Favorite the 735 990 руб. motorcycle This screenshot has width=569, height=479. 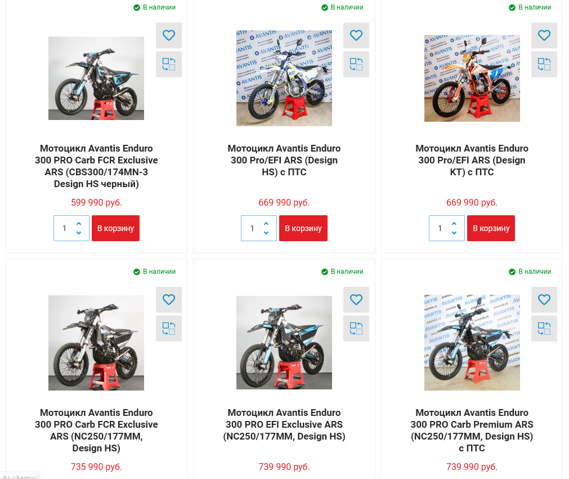pos(169,300)
